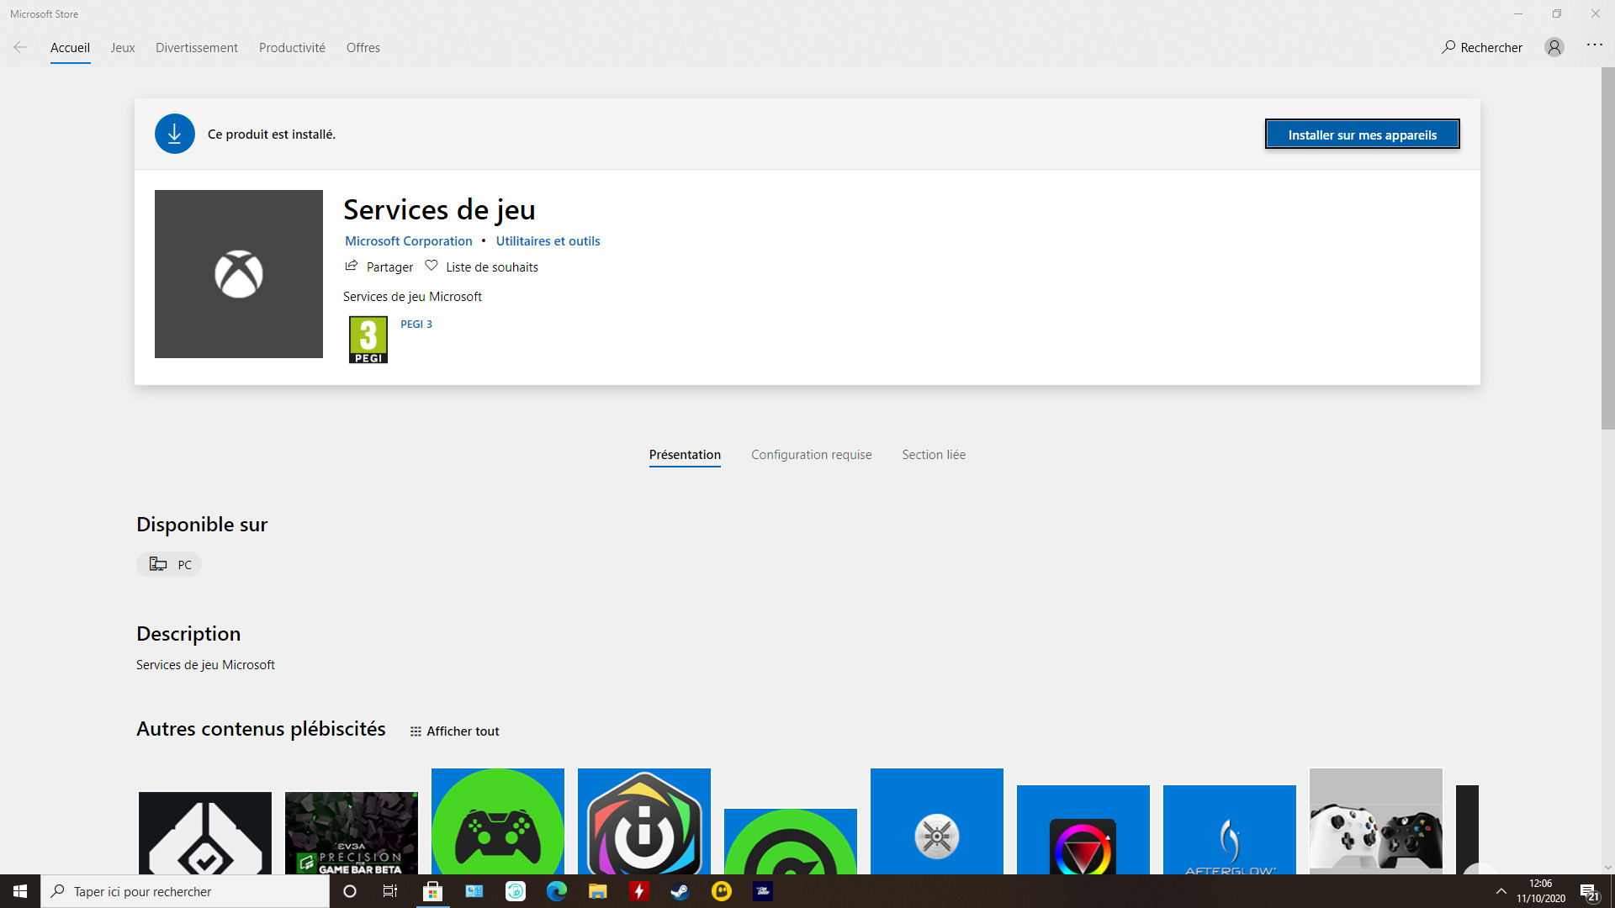
Task: Click the Cortana circle icon in taskbar
Action: (x=350, y=891)
